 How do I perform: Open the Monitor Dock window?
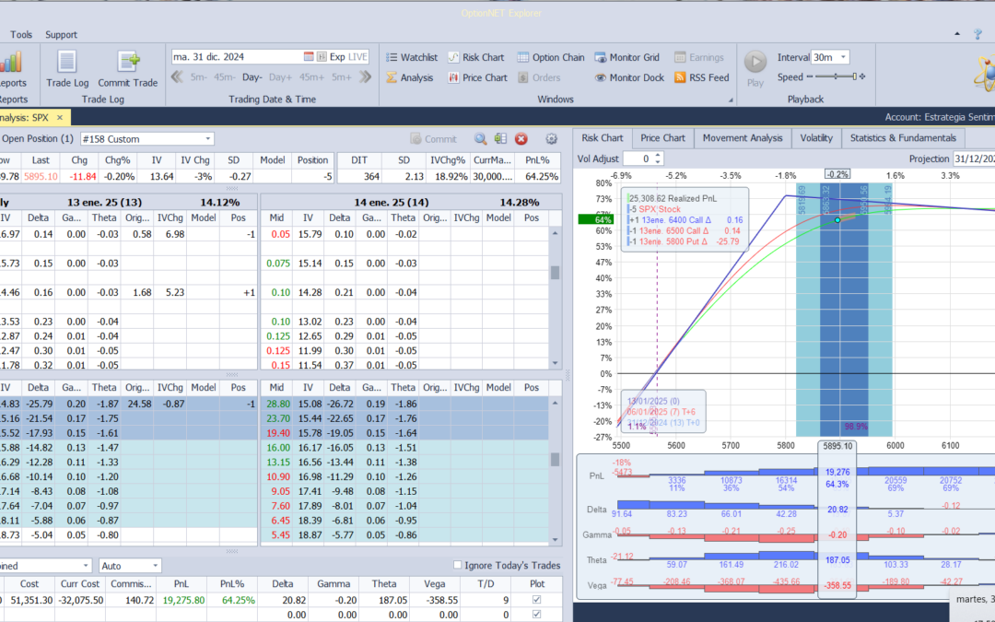[629, 78]
